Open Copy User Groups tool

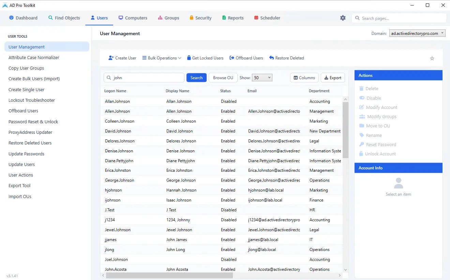pos(47,68)
